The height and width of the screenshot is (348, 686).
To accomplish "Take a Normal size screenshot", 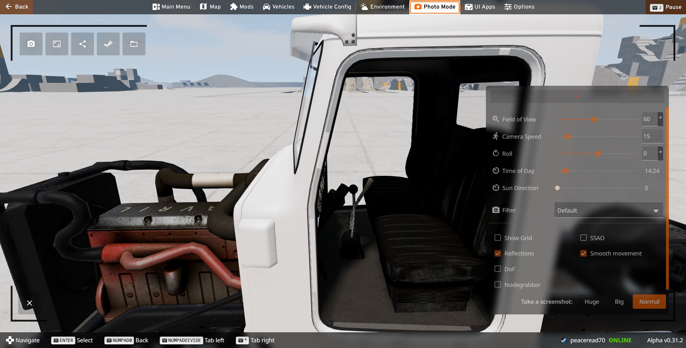I will pyautogui.click(x=649, y=302).
